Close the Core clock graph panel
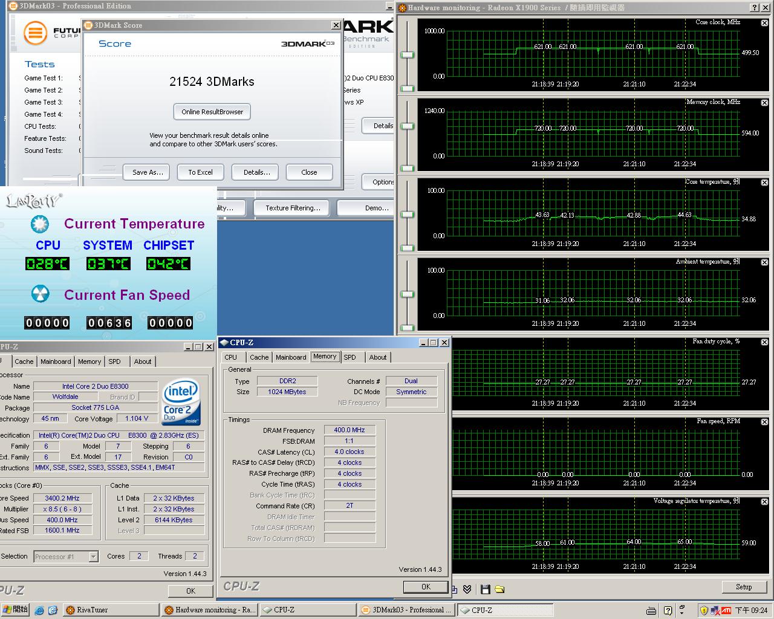774x619 pixels. pos(764,23)
